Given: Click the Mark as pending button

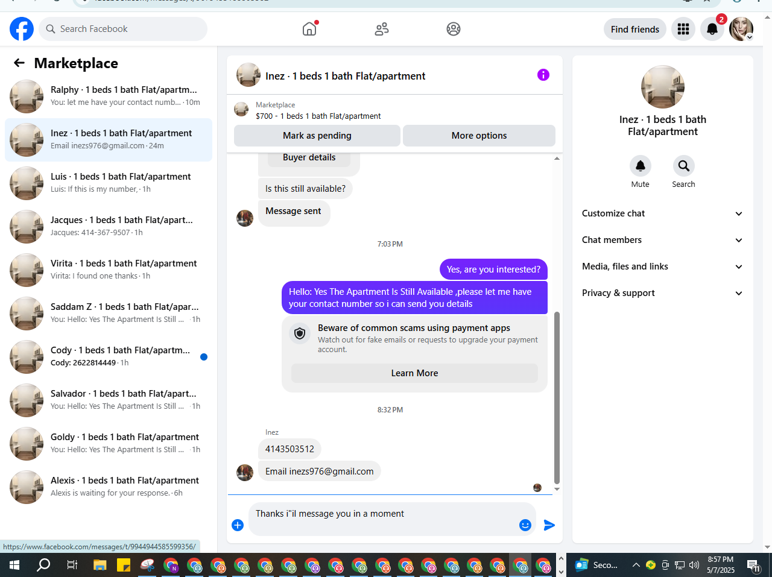Looking at the screenshot, I should coord(317,136).
